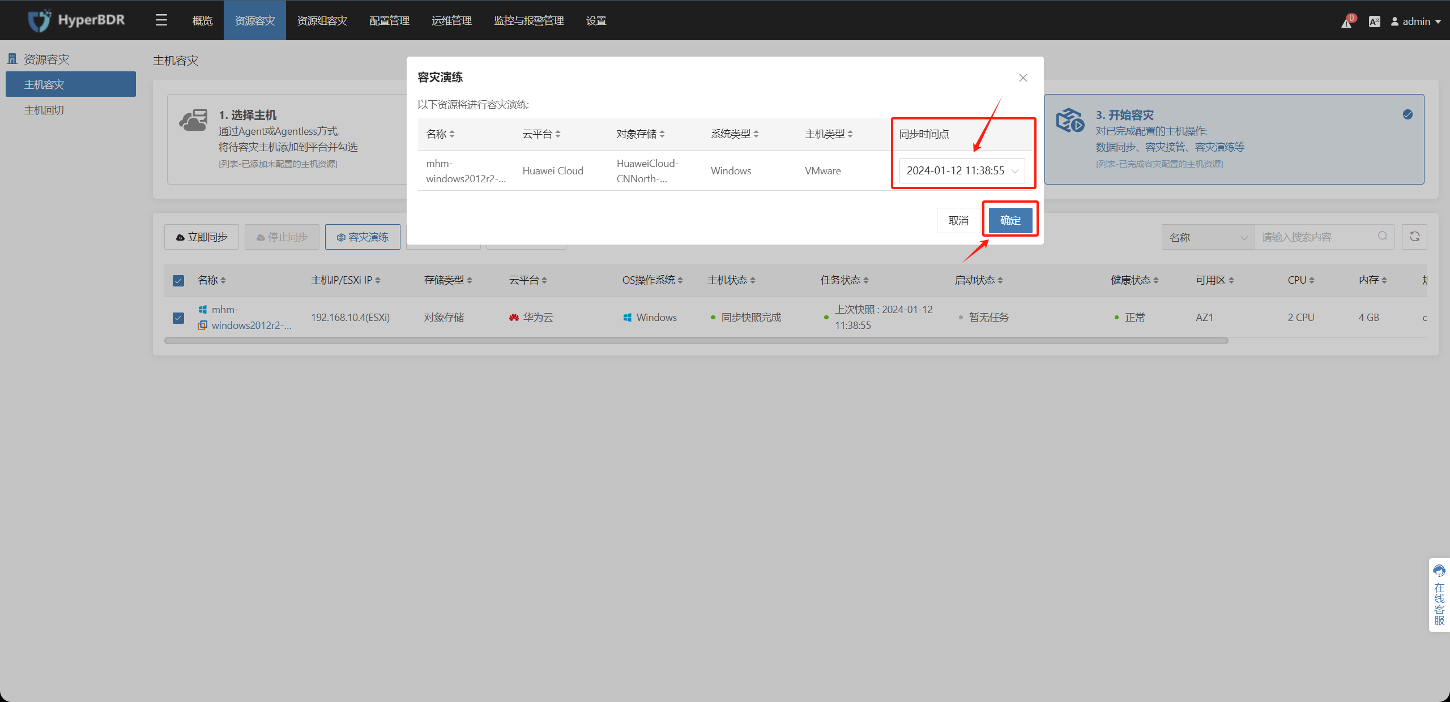Click the VMware icon beside windows2012r2
This screenshot has width=1450, height=702.
202,325
